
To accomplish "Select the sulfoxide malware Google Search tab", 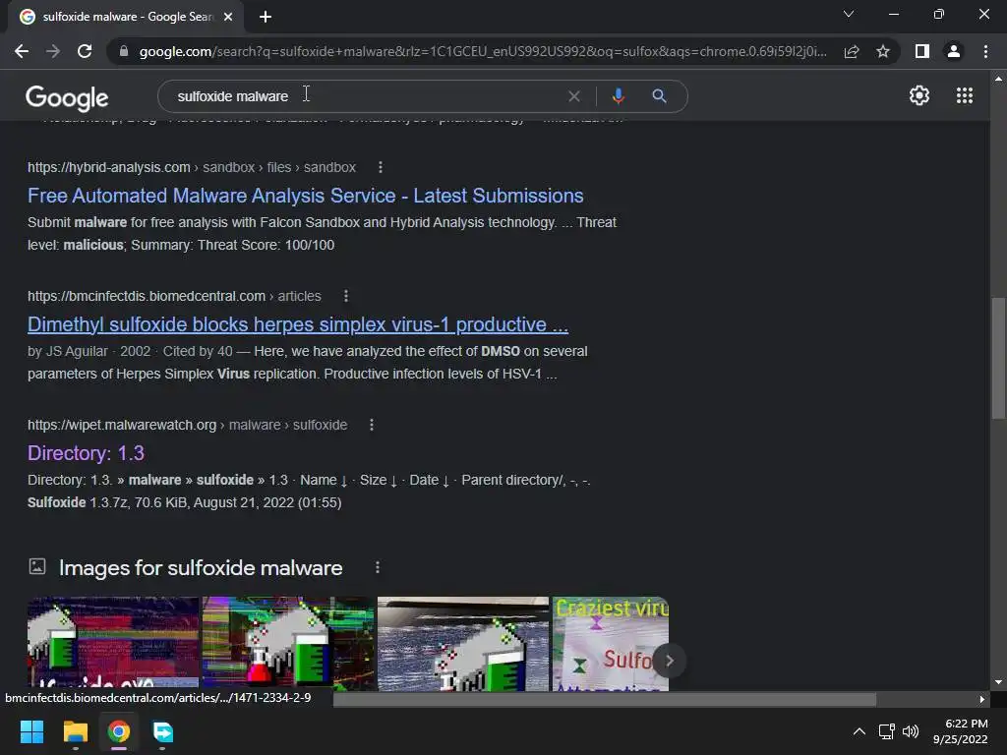I will 126,17.
